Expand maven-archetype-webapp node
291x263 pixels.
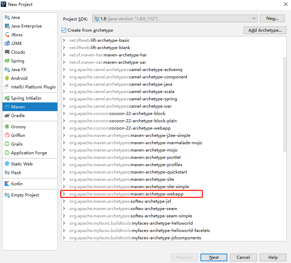tap(64, 194)
